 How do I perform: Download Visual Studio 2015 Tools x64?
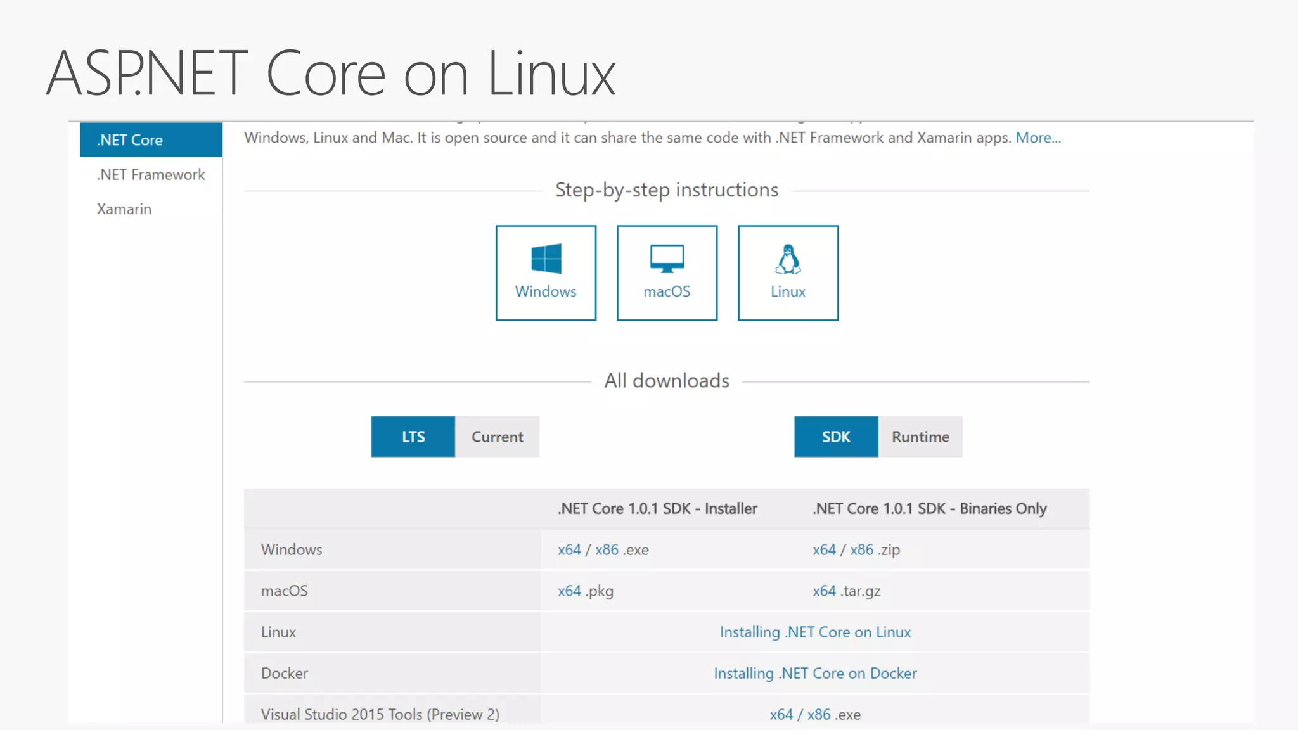[781, 714]
